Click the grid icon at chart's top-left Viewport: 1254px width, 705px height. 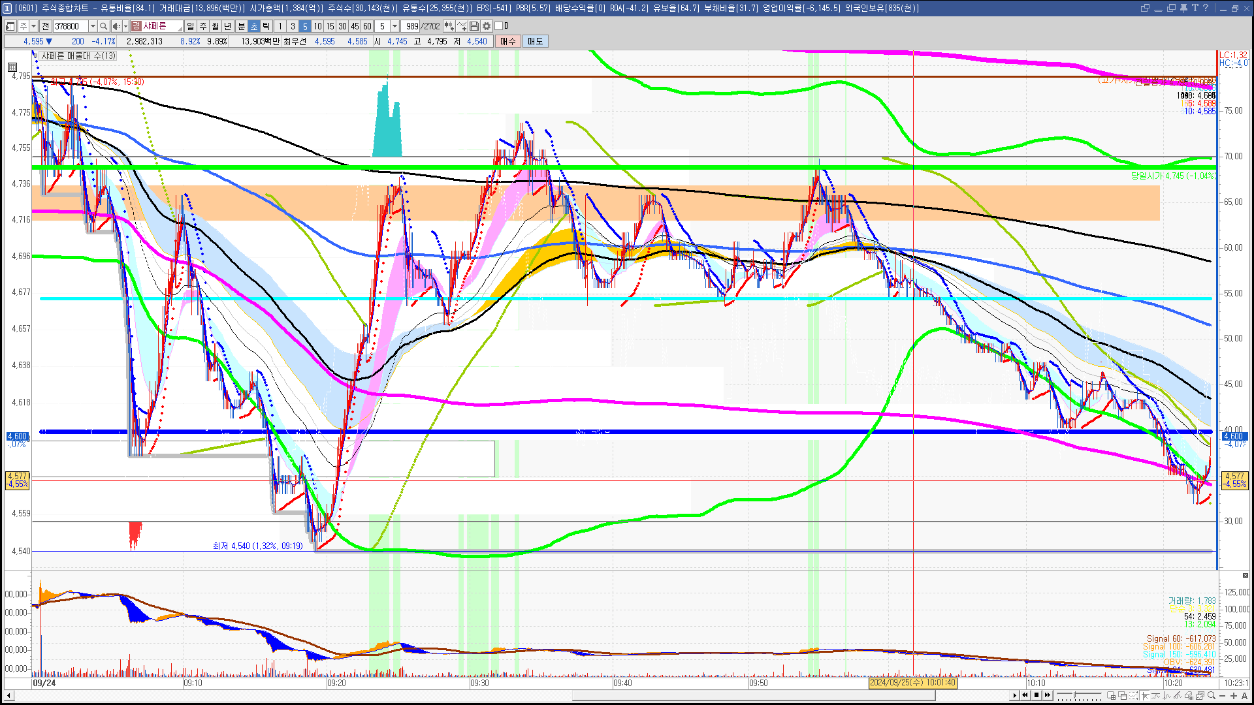12,67
